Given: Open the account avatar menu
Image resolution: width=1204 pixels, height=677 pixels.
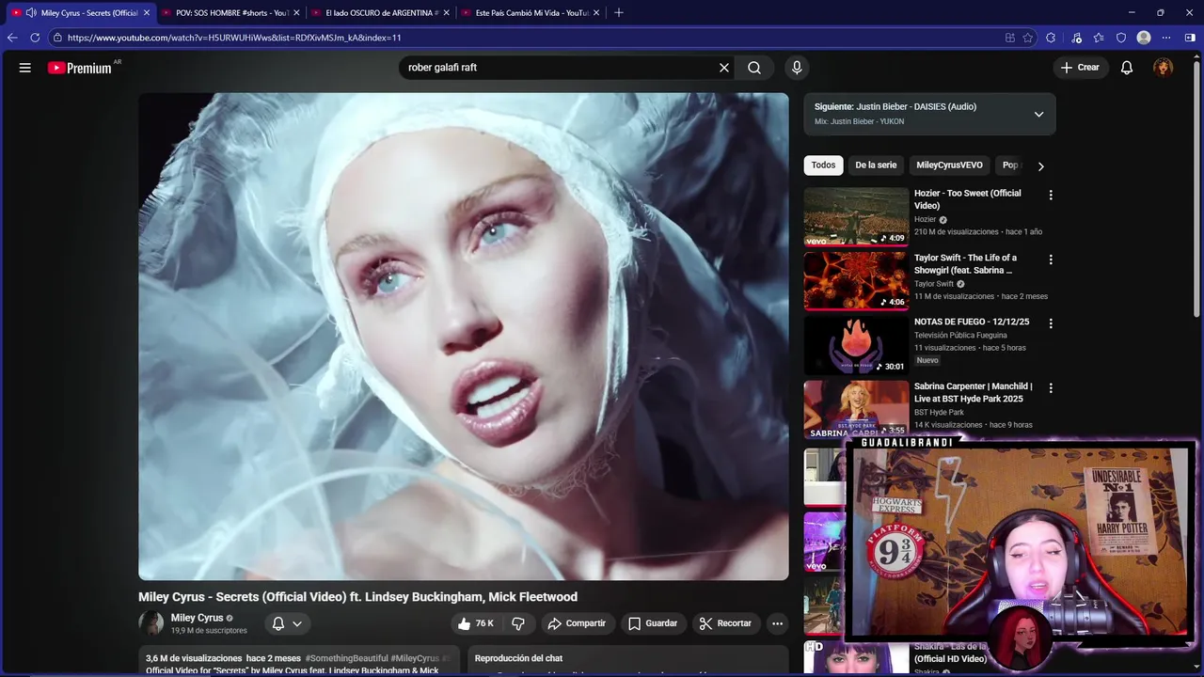Looking at the screenshot, I should click(1164, 68).
